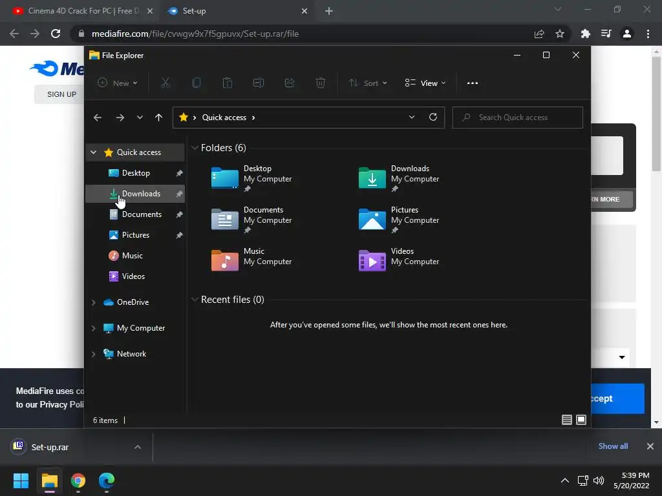Open the Pictures folder tile in Folders

tap(399, 220)
